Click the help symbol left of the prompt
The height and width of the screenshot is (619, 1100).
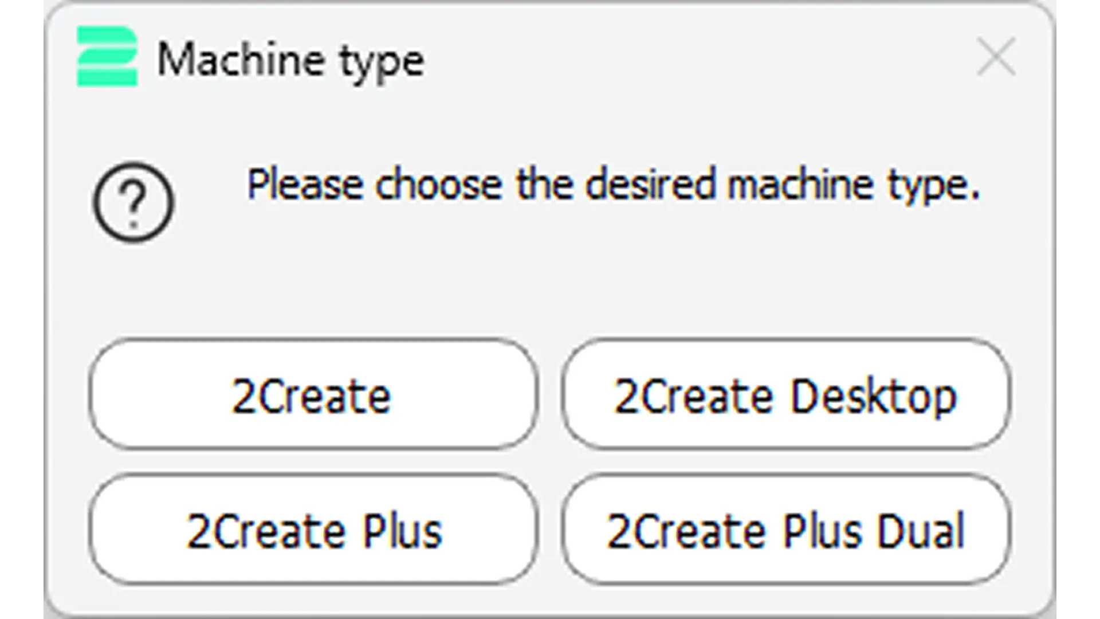coord(133,202)
